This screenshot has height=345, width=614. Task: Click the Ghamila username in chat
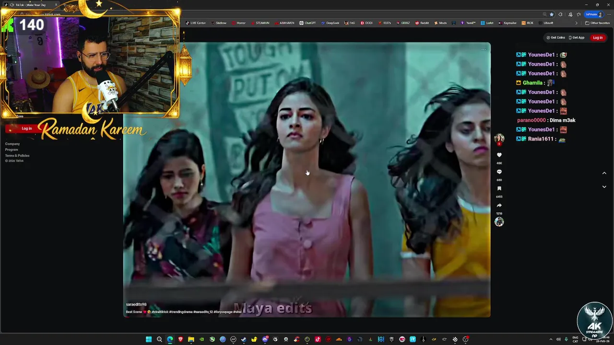click(532, 83)
